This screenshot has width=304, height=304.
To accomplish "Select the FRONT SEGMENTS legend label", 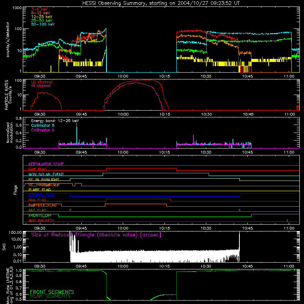I will click(x=52, y=292).
